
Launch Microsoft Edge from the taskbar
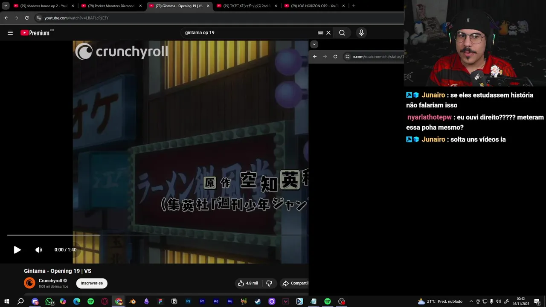[x=77, y=301]
